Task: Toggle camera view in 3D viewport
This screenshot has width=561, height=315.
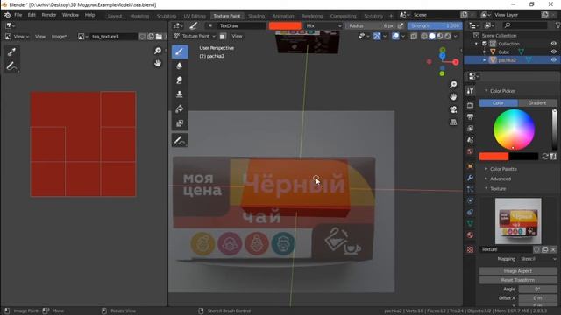Action: [x=453, y=109]
